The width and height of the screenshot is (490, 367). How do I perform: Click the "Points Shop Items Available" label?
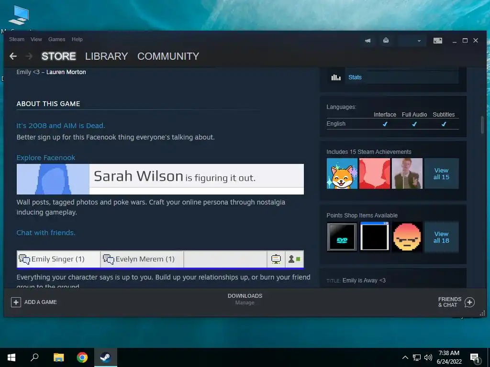pos(362,216)
